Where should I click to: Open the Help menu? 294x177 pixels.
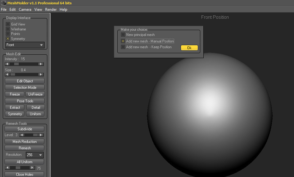coord(63,10)
